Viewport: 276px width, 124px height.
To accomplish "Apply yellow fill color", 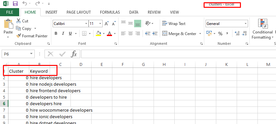I will tap(98, 33).
